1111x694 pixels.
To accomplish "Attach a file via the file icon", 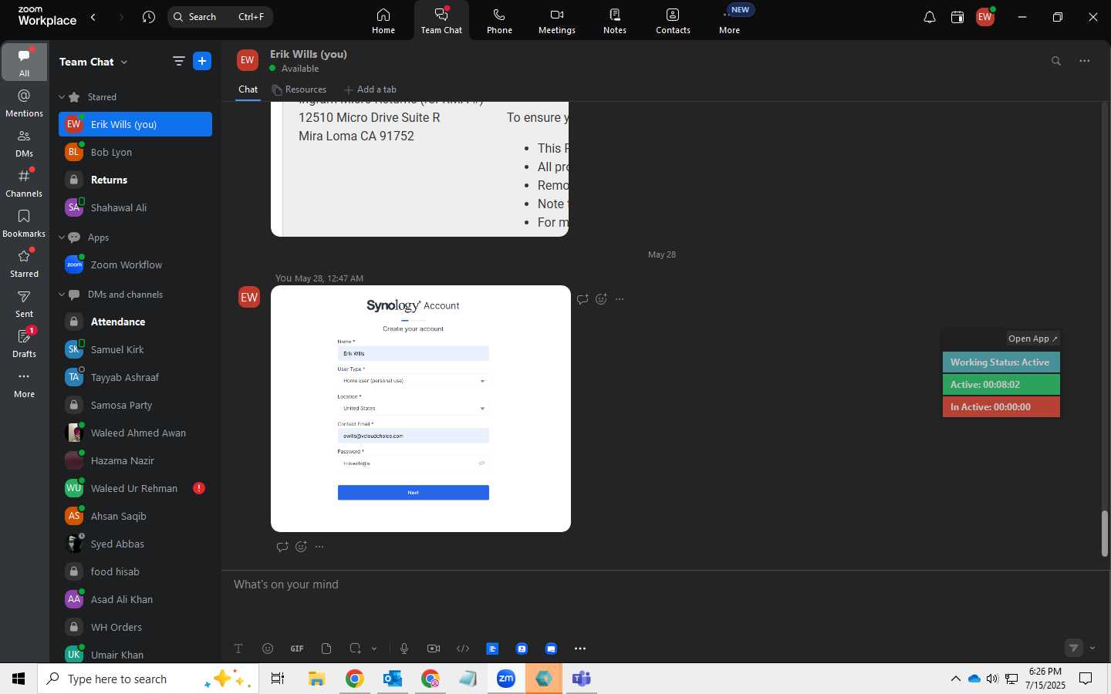I will [x=326, y=649].
